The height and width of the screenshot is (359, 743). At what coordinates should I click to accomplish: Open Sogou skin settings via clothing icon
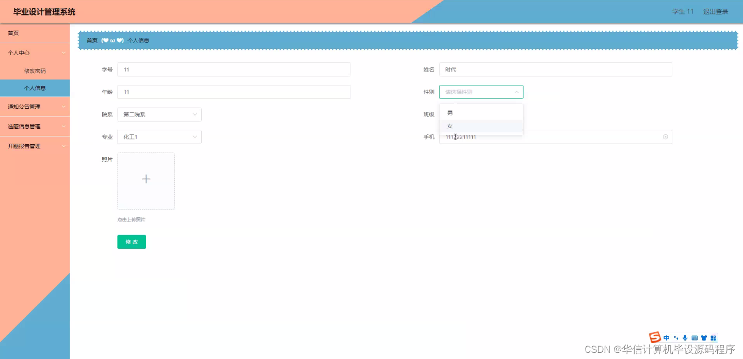(704, 337)
